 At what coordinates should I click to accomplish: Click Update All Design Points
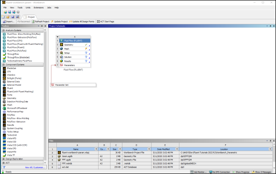[82, 22]
